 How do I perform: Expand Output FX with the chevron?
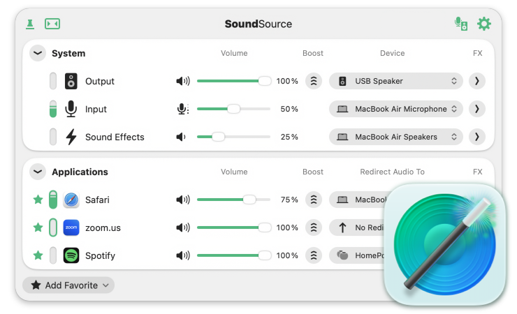click(477, 81)
